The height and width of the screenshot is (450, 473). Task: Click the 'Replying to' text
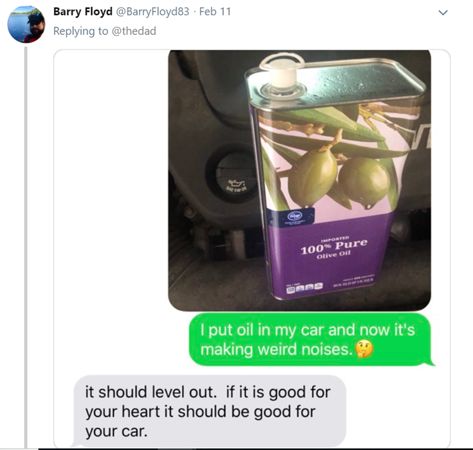click(x=80, y=31)
